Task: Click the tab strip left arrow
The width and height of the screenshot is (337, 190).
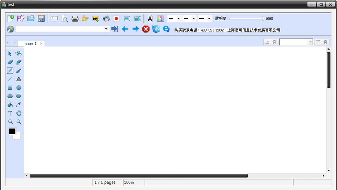Action: (7, 43)
